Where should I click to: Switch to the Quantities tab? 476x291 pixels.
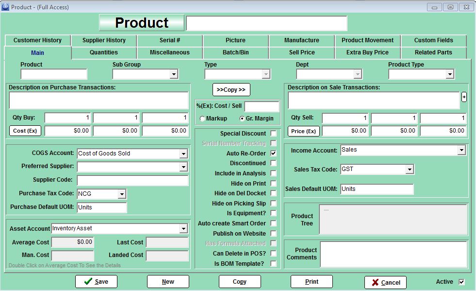point(104,52)
